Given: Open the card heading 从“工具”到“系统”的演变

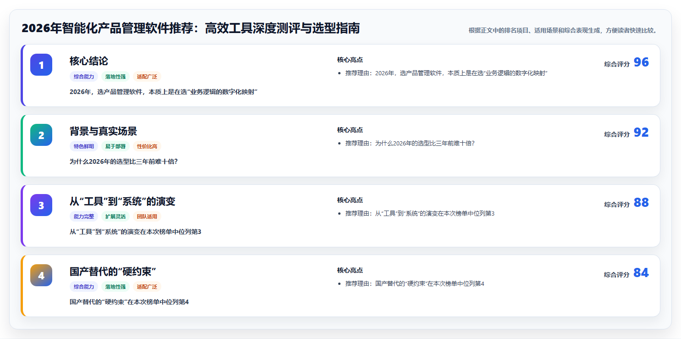Looking at the screenshot, I should tap(122, 201).
